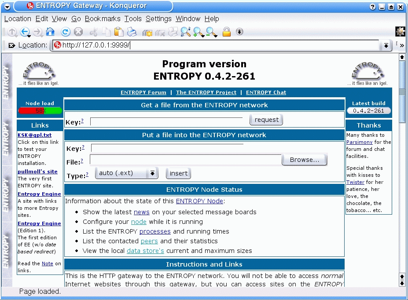Click the Security padlock icon
408x300 pixels.
(x=227, y=32)
